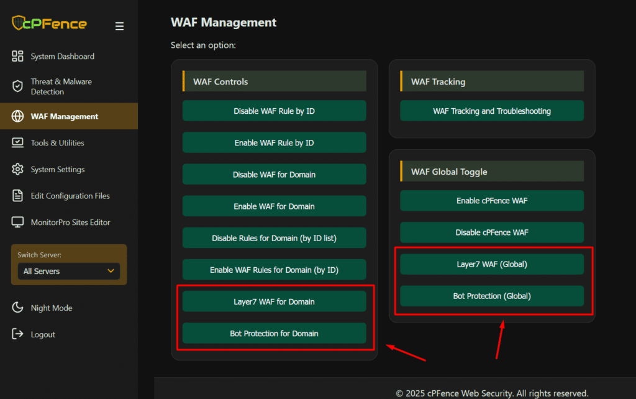636x399 pixels.
Task: Toggle the hamburger sidebar menu
Action: pyautogui.click(x=119, y=26)
